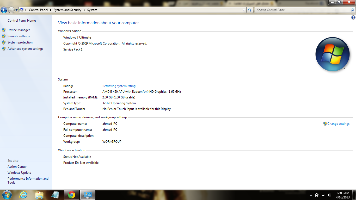Refresh the System page
356x200 pixels.
[x=250, y=10]
